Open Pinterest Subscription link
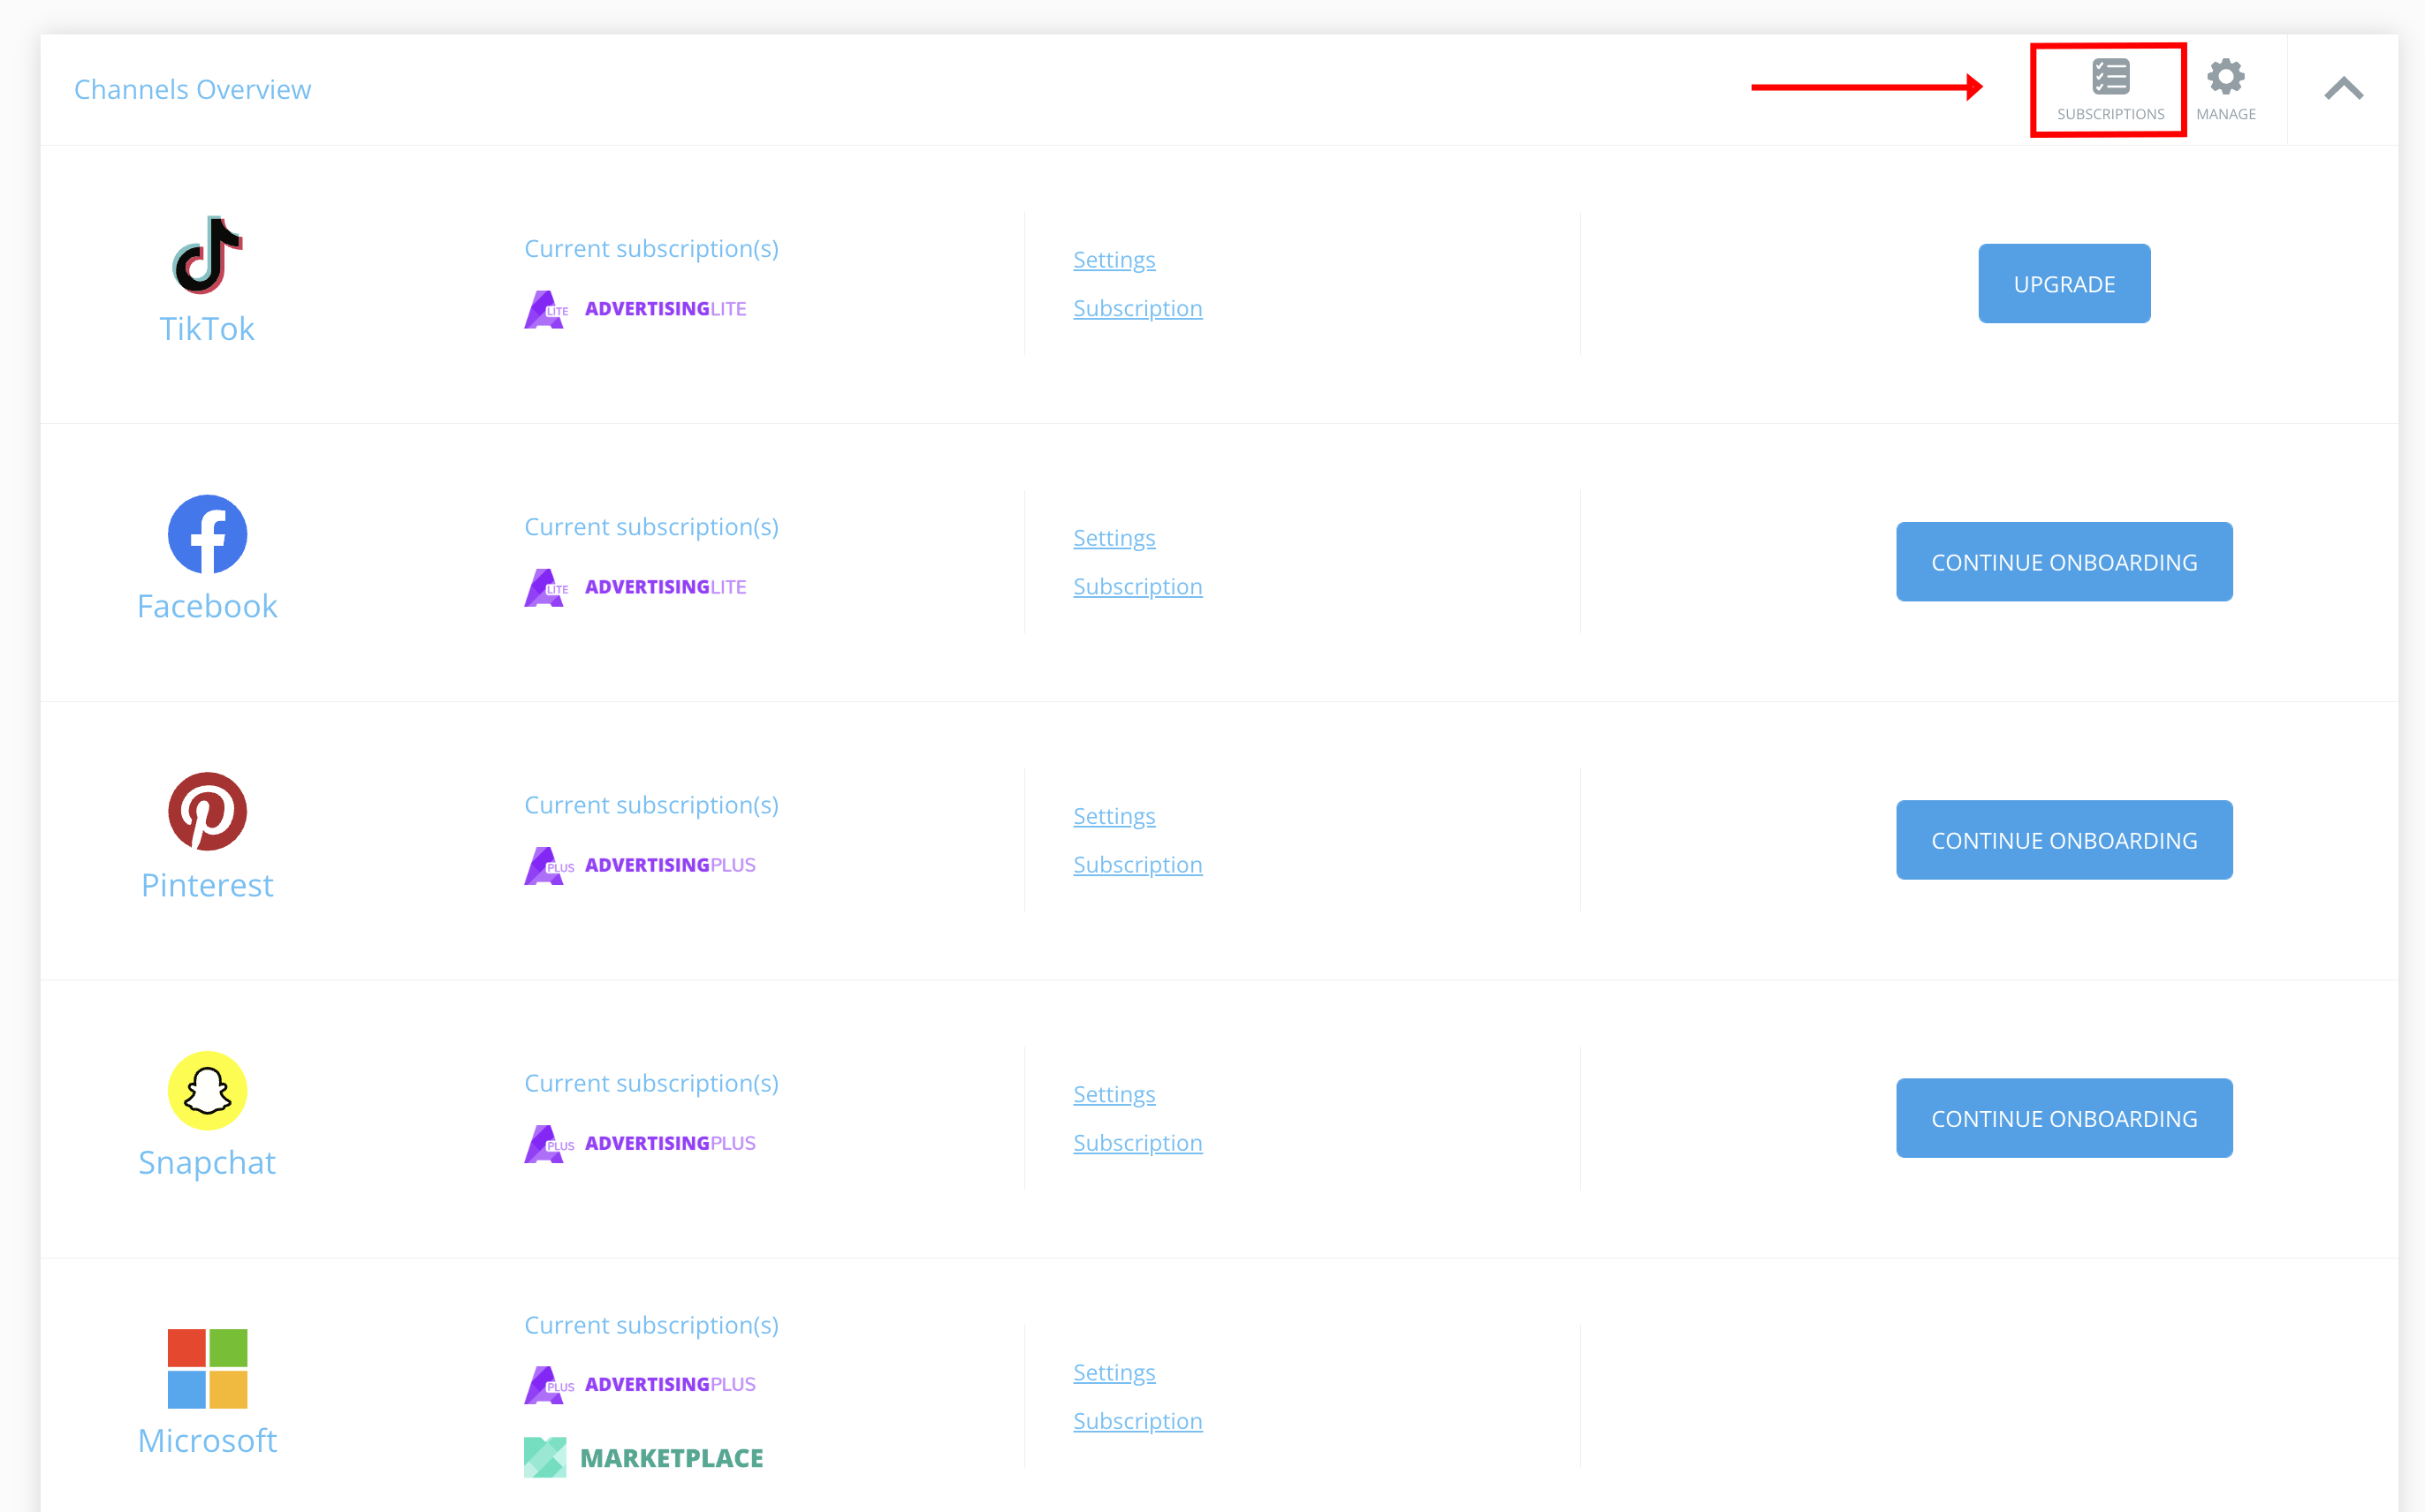The width and height of the screenshot is (2425, 1512). pos(1137,864)
